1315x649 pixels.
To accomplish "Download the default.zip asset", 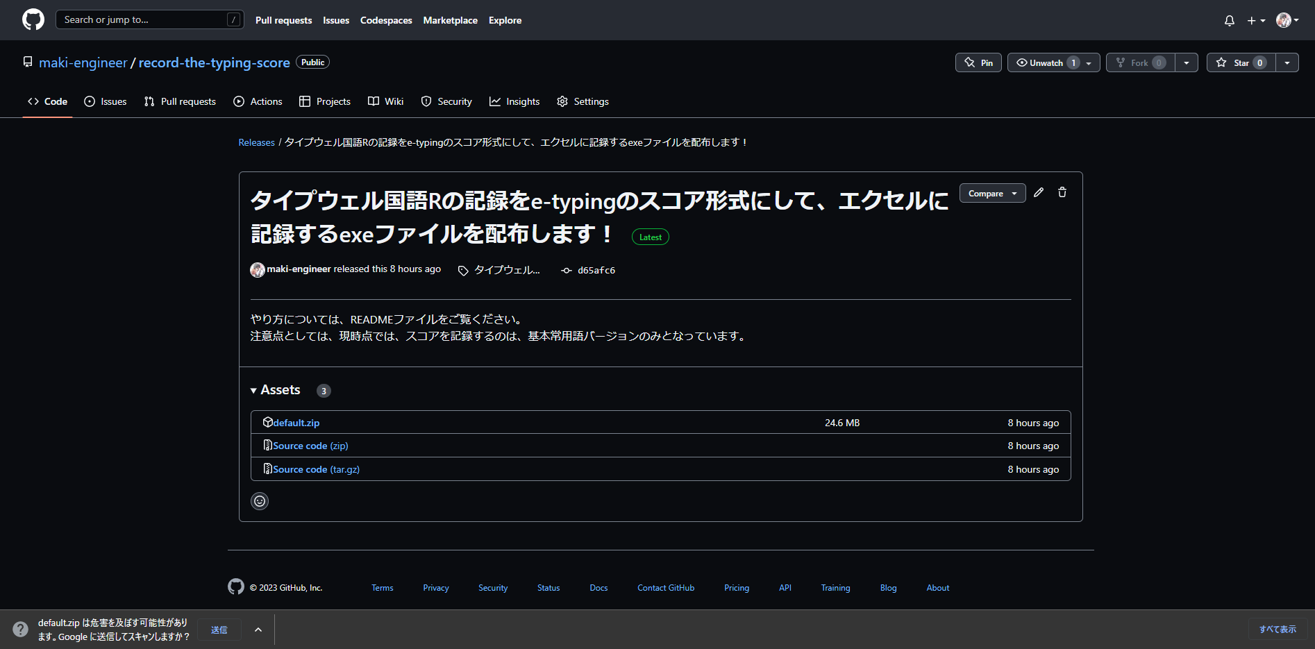I will click(296, 422).
